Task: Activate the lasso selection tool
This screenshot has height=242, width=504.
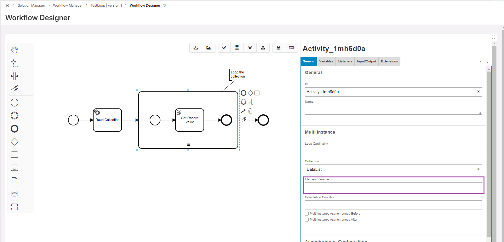Action: point(14,63)
